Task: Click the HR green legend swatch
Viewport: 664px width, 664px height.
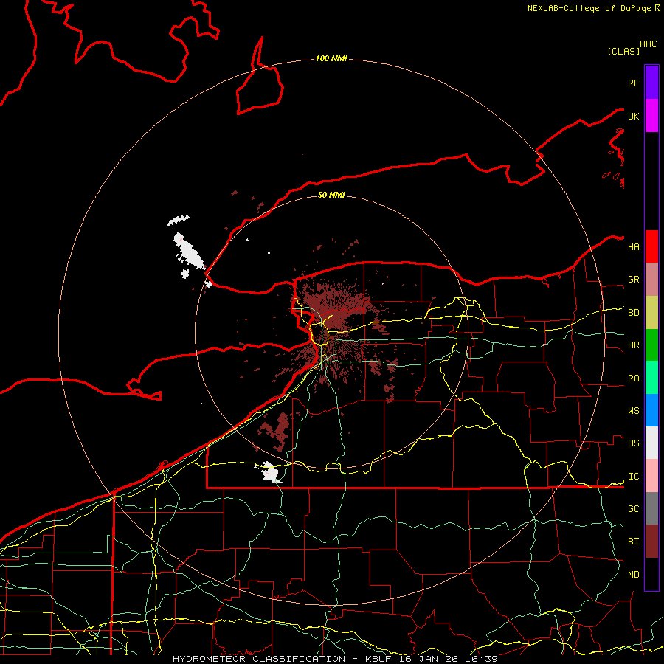Action: click(x=651, y=345)
